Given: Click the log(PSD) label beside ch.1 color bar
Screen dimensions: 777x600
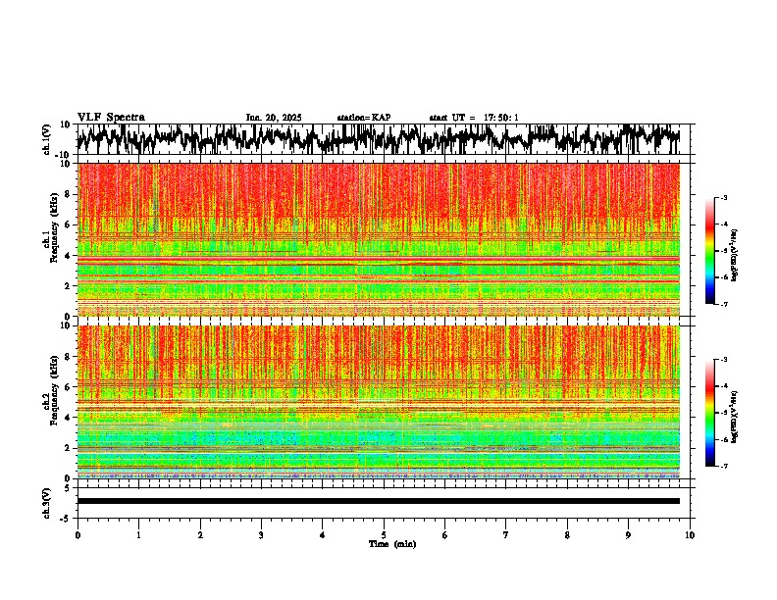Looking at the screenshot, I should (x=735, y=255).
